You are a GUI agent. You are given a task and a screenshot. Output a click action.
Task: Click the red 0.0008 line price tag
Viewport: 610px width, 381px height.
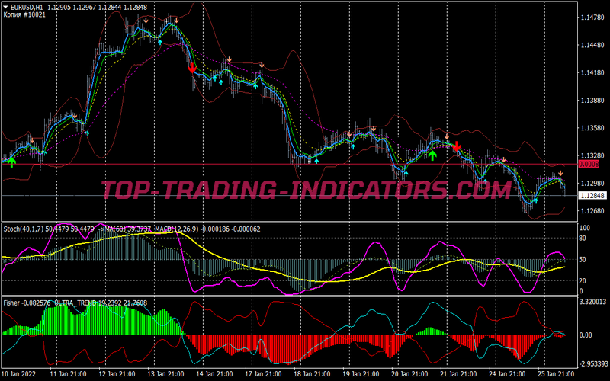coord(589,164)
